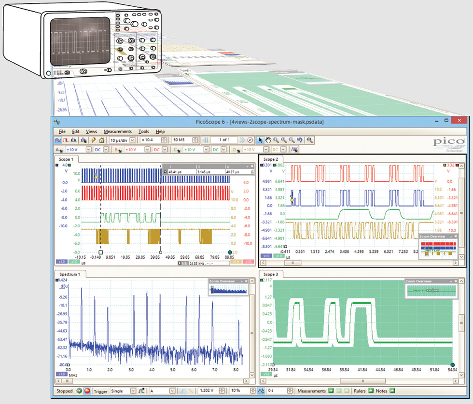This screenshot has height=404, width=473.
Task: Go to first waveform buffer arrow
Action: coord(206,140)
